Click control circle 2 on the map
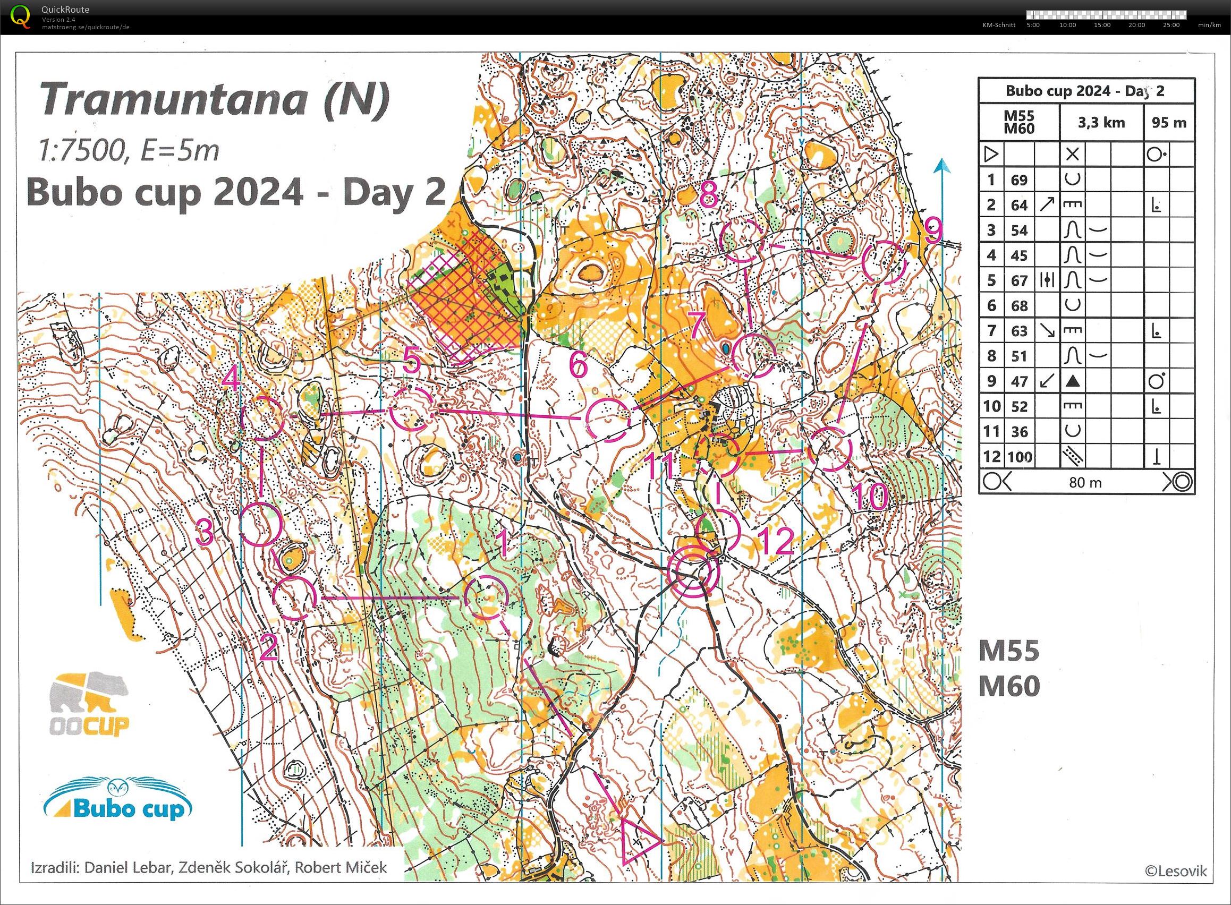This screenshot has width=1231, height=905. coord(295,597)
